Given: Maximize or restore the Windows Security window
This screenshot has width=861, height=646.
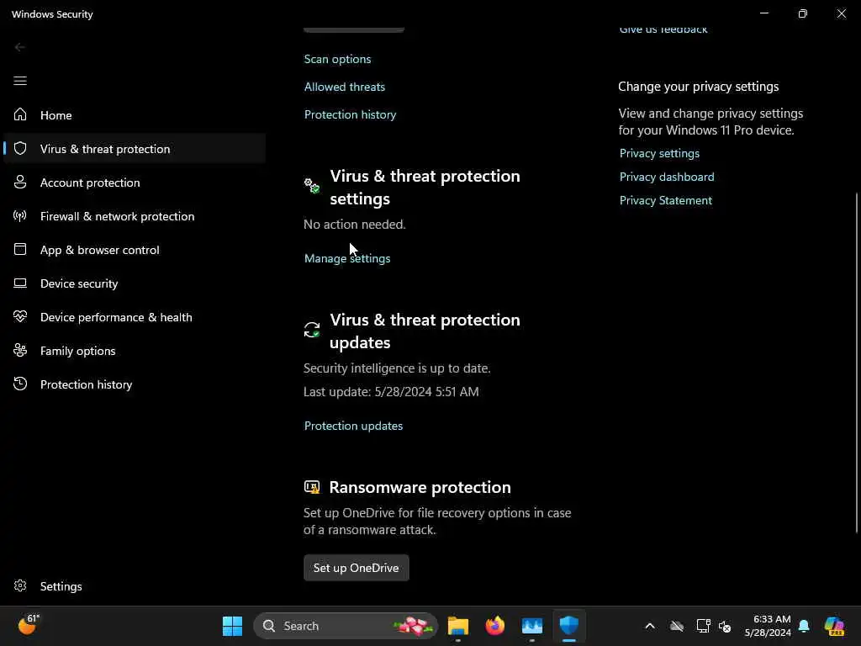Looking at the screenshot, I should coord(803,13).
